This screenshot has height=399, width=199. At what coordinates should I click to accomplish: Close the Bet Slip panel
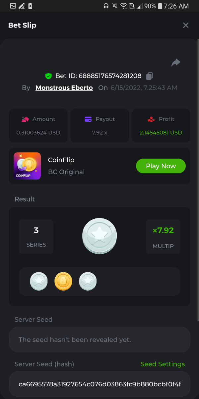186,25
